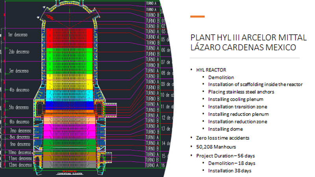Click the "HYL REACTOR" bullet heading

point(211,70)
